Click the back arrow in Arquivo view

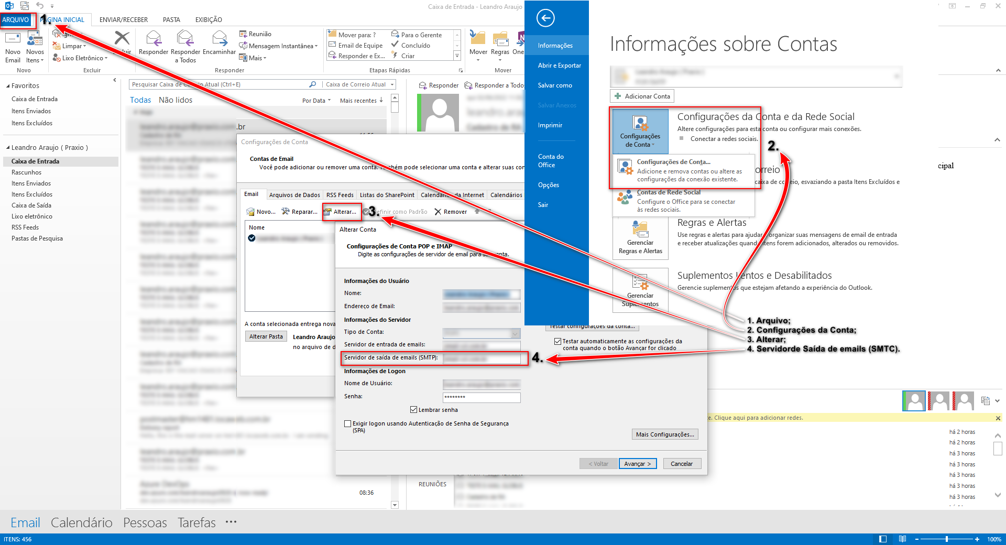(x=545, y=18)
